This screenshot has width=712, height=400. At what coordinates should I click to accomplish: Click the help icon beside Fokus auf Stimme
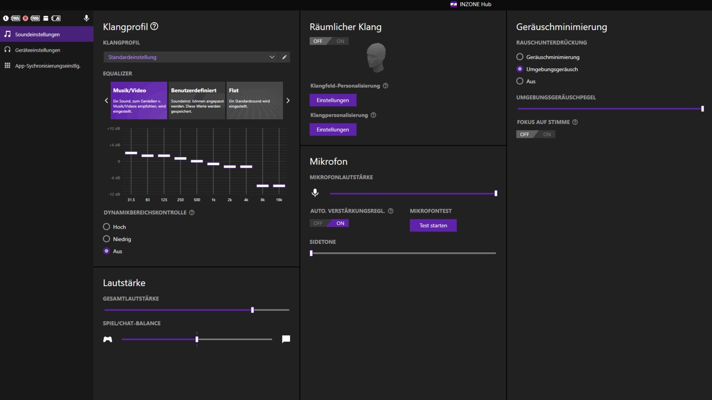point(575,122)
